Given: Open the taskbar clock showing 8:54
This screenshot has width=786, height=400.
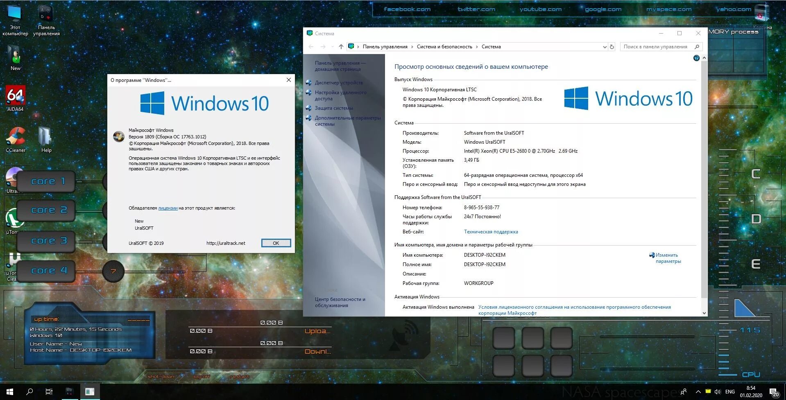Looking at the screenshot, I should [751, 392].
